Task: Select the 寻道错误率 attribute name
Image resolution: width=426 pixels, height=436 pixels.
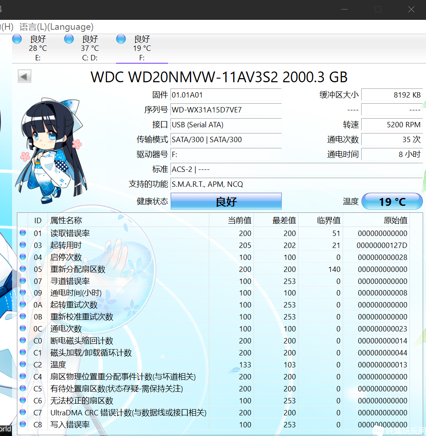Action: click(70, 281)
